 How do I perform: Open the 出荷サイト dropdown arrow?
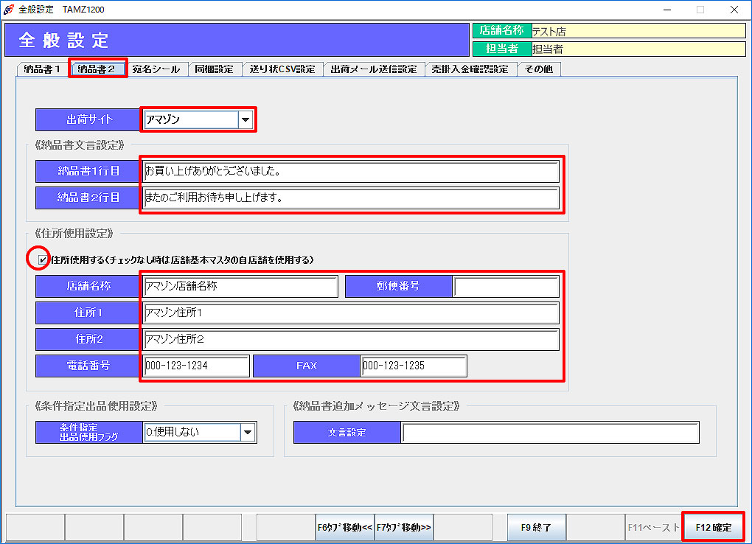(246, 119)
